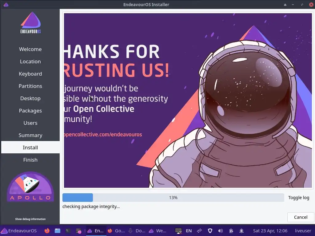Click the Finish step in sidebar
315x236 pixels.
coord(30,160)
